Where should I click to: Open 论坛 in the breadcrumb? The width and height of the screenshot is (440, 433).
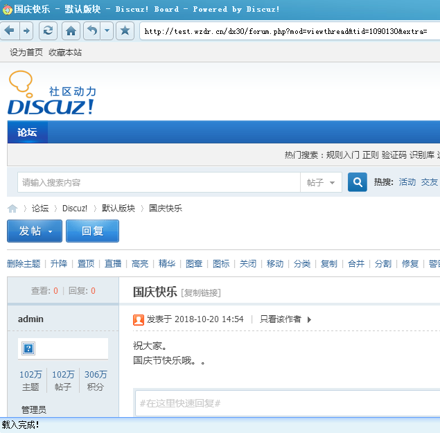pyautogui.click(x=40, y=209)
